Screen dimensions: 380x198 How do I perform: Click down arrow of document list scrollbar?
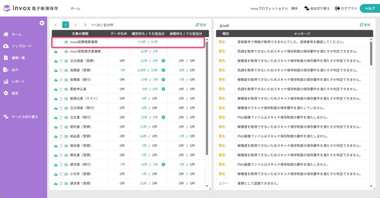[x=207, y=186]
